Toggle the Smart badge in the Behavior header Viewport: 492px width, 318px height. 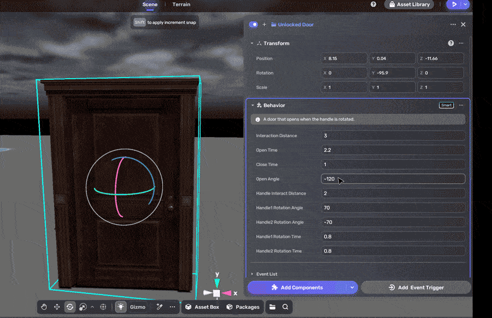pos(446,105)
